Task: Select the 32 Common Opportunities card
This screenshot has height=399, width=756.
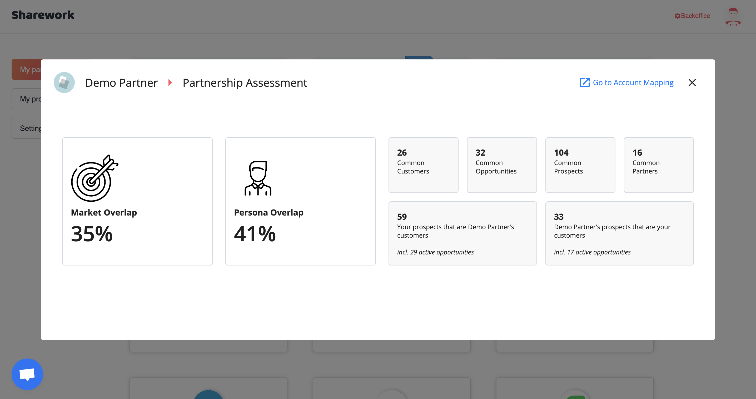Action: coord(502,165)
